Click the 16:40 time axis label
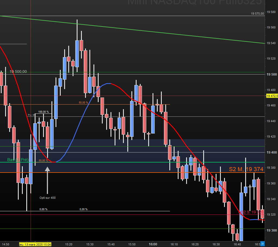The height and width of the screenshot is (247, 278). [x=237, y=244]
